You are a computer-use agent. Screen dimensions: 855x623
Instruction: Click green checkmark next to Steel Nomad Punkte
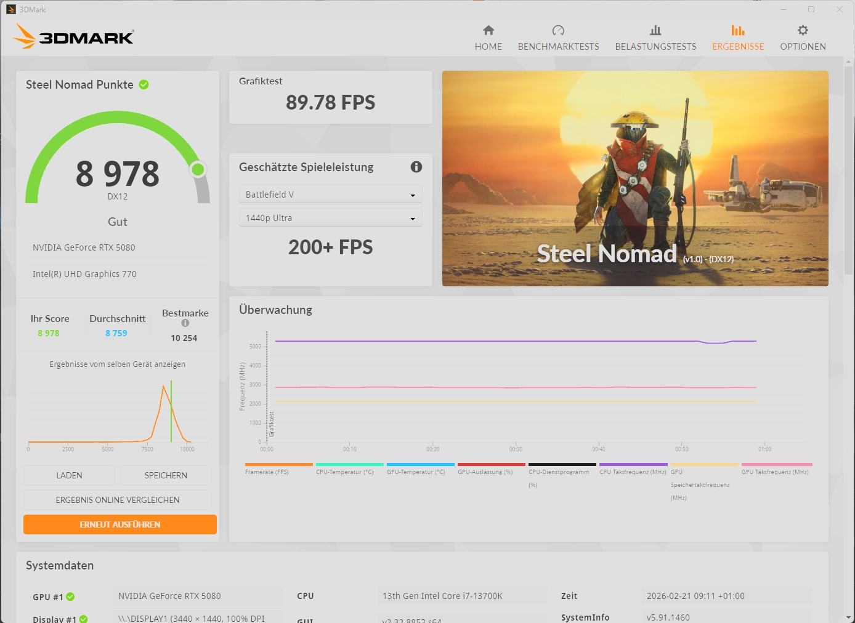point(144,84)
